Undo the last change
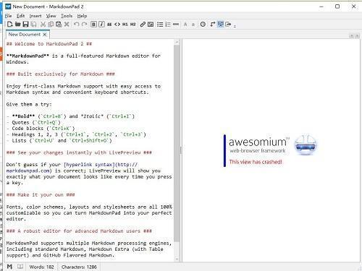This screenshot has height=271, width=362. click(77, 24)
